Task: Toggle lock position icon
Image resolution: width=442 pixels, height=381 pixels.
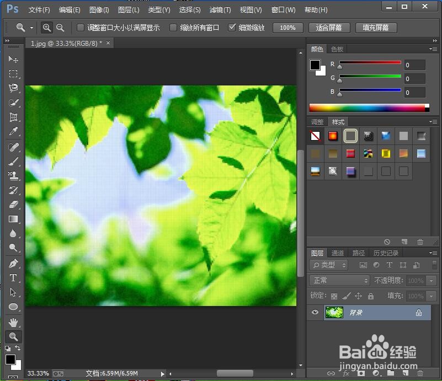Action: [x=358, y=296]
